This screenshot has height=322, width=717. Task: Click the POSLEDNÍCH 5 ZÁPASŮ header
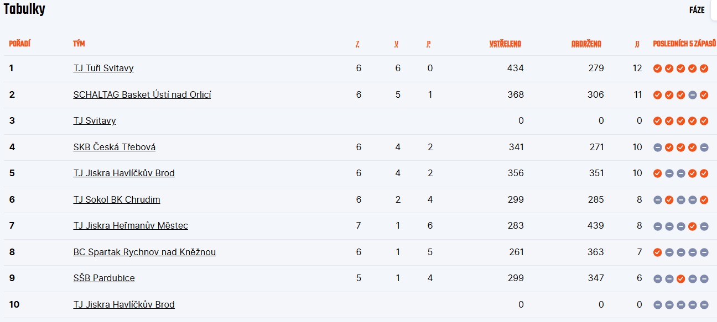[x=684, y=44]
